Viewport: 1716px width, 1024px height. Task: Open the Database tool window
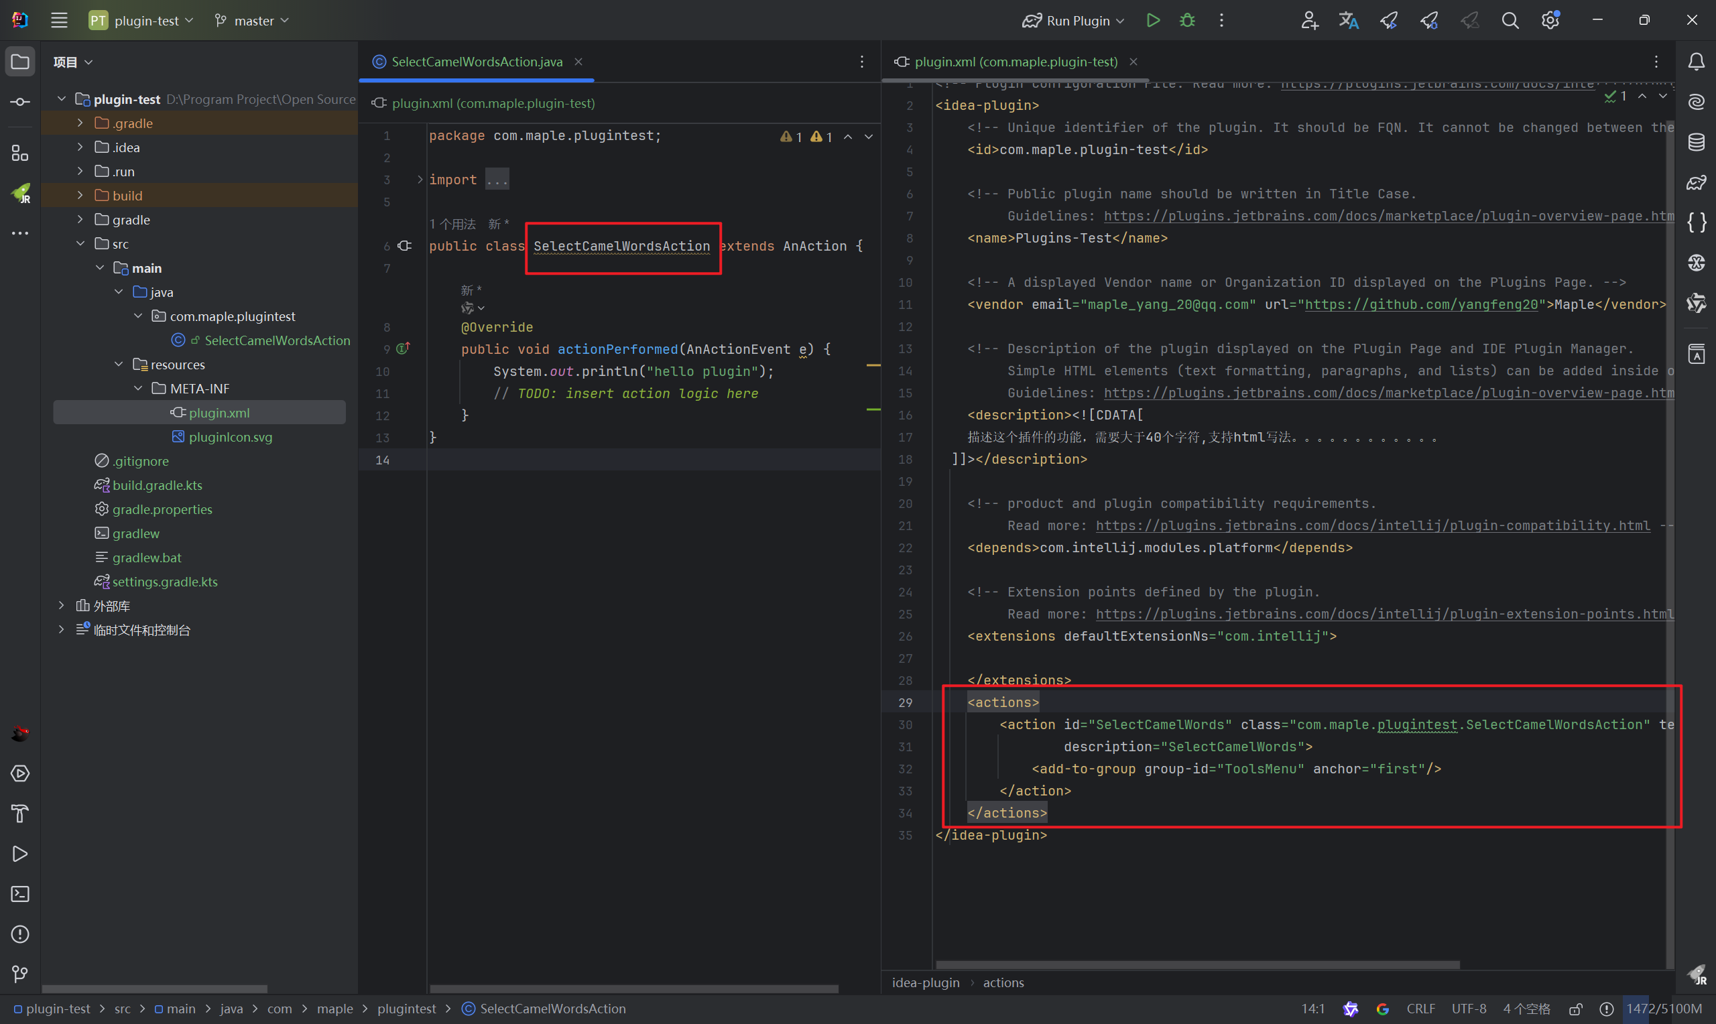(1696, 142)
